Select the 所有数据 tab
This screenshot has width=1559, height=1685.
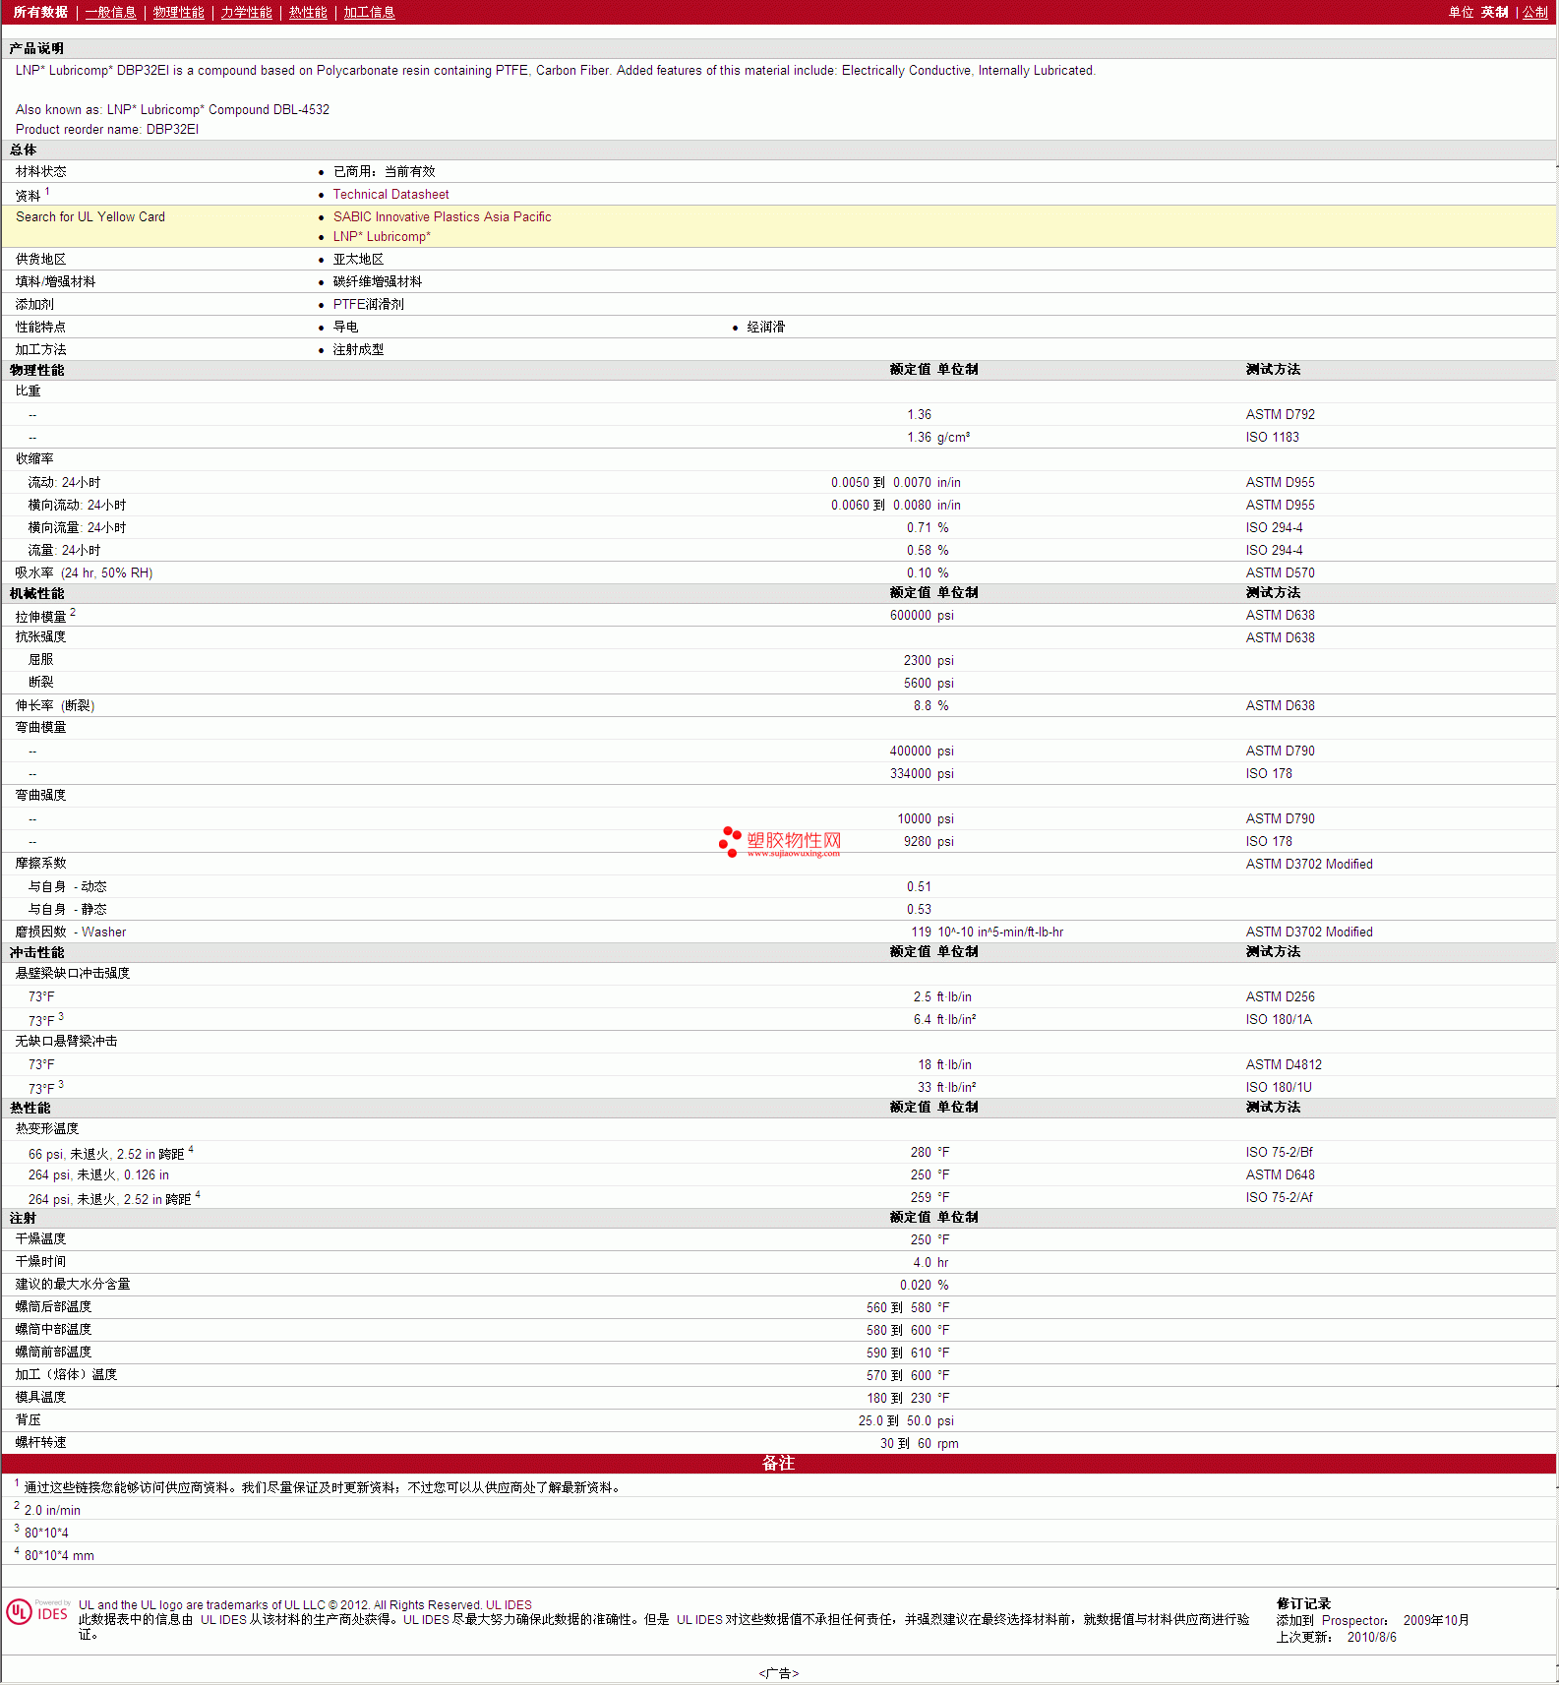40,12
